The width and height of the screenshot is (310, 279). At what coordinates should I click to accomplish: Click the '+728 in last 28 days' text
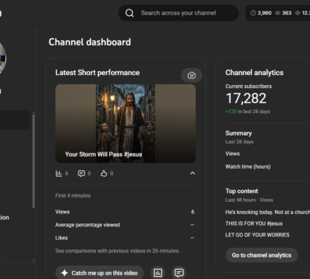(x=247, y=112)
